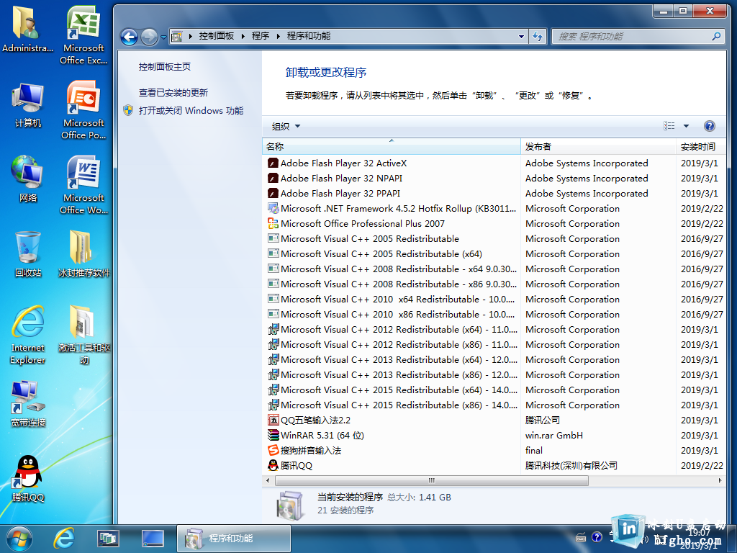This screenshot has height=553, width=737.
Task: Open the 冰封推荐软件 folder on desktop
Action: click(x=83, y=254)
